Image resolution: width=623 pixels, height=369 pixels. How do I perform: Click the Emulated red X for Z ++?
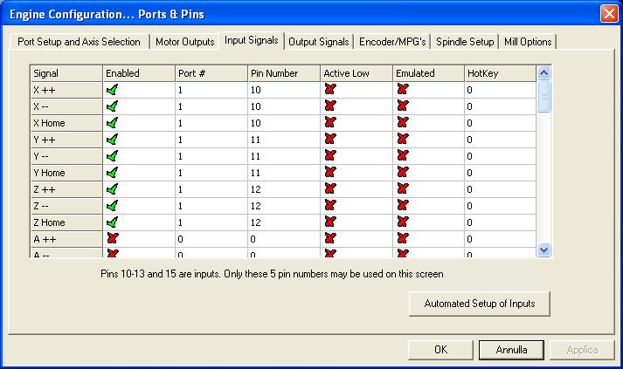pyautogui.click(x=402, y=188)
